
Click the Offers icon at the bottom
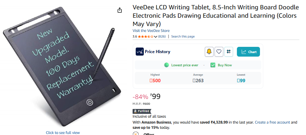pyautogui.click(x=136, y=134)
